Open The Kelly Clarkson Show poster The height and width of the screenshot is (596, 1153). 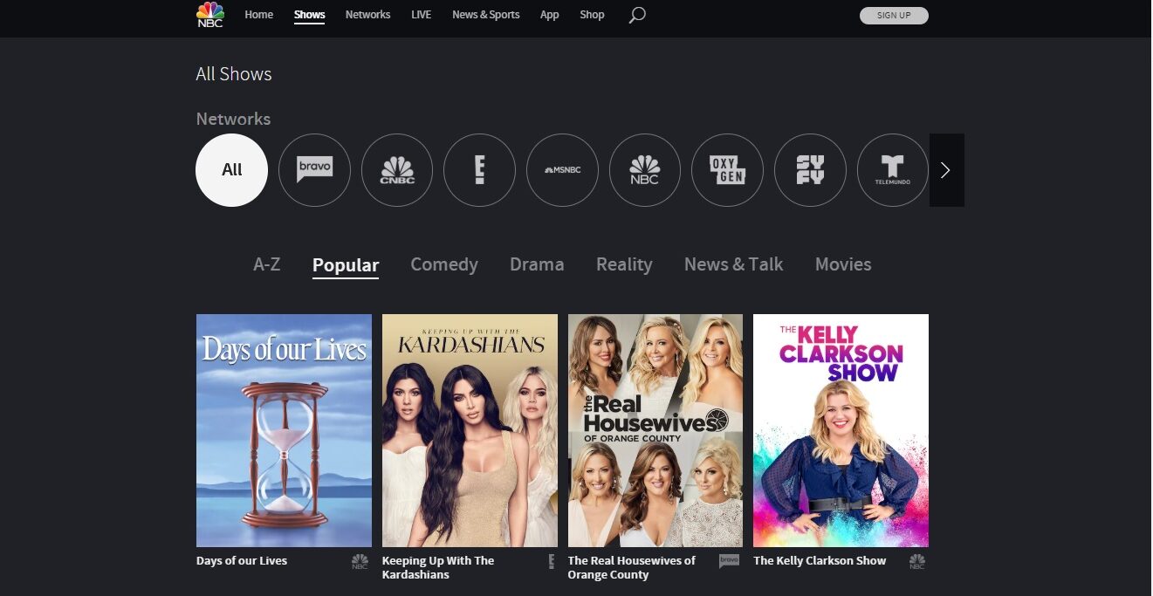pyautogui.click(x=841, y=430)
